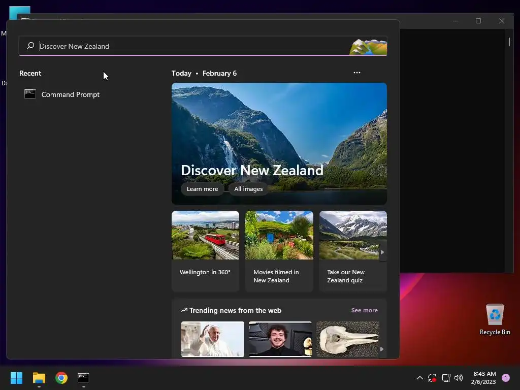Click the trending arrow icon beside news heading
Viewport: 520px width, 390px height.
[x=184, y=310]
